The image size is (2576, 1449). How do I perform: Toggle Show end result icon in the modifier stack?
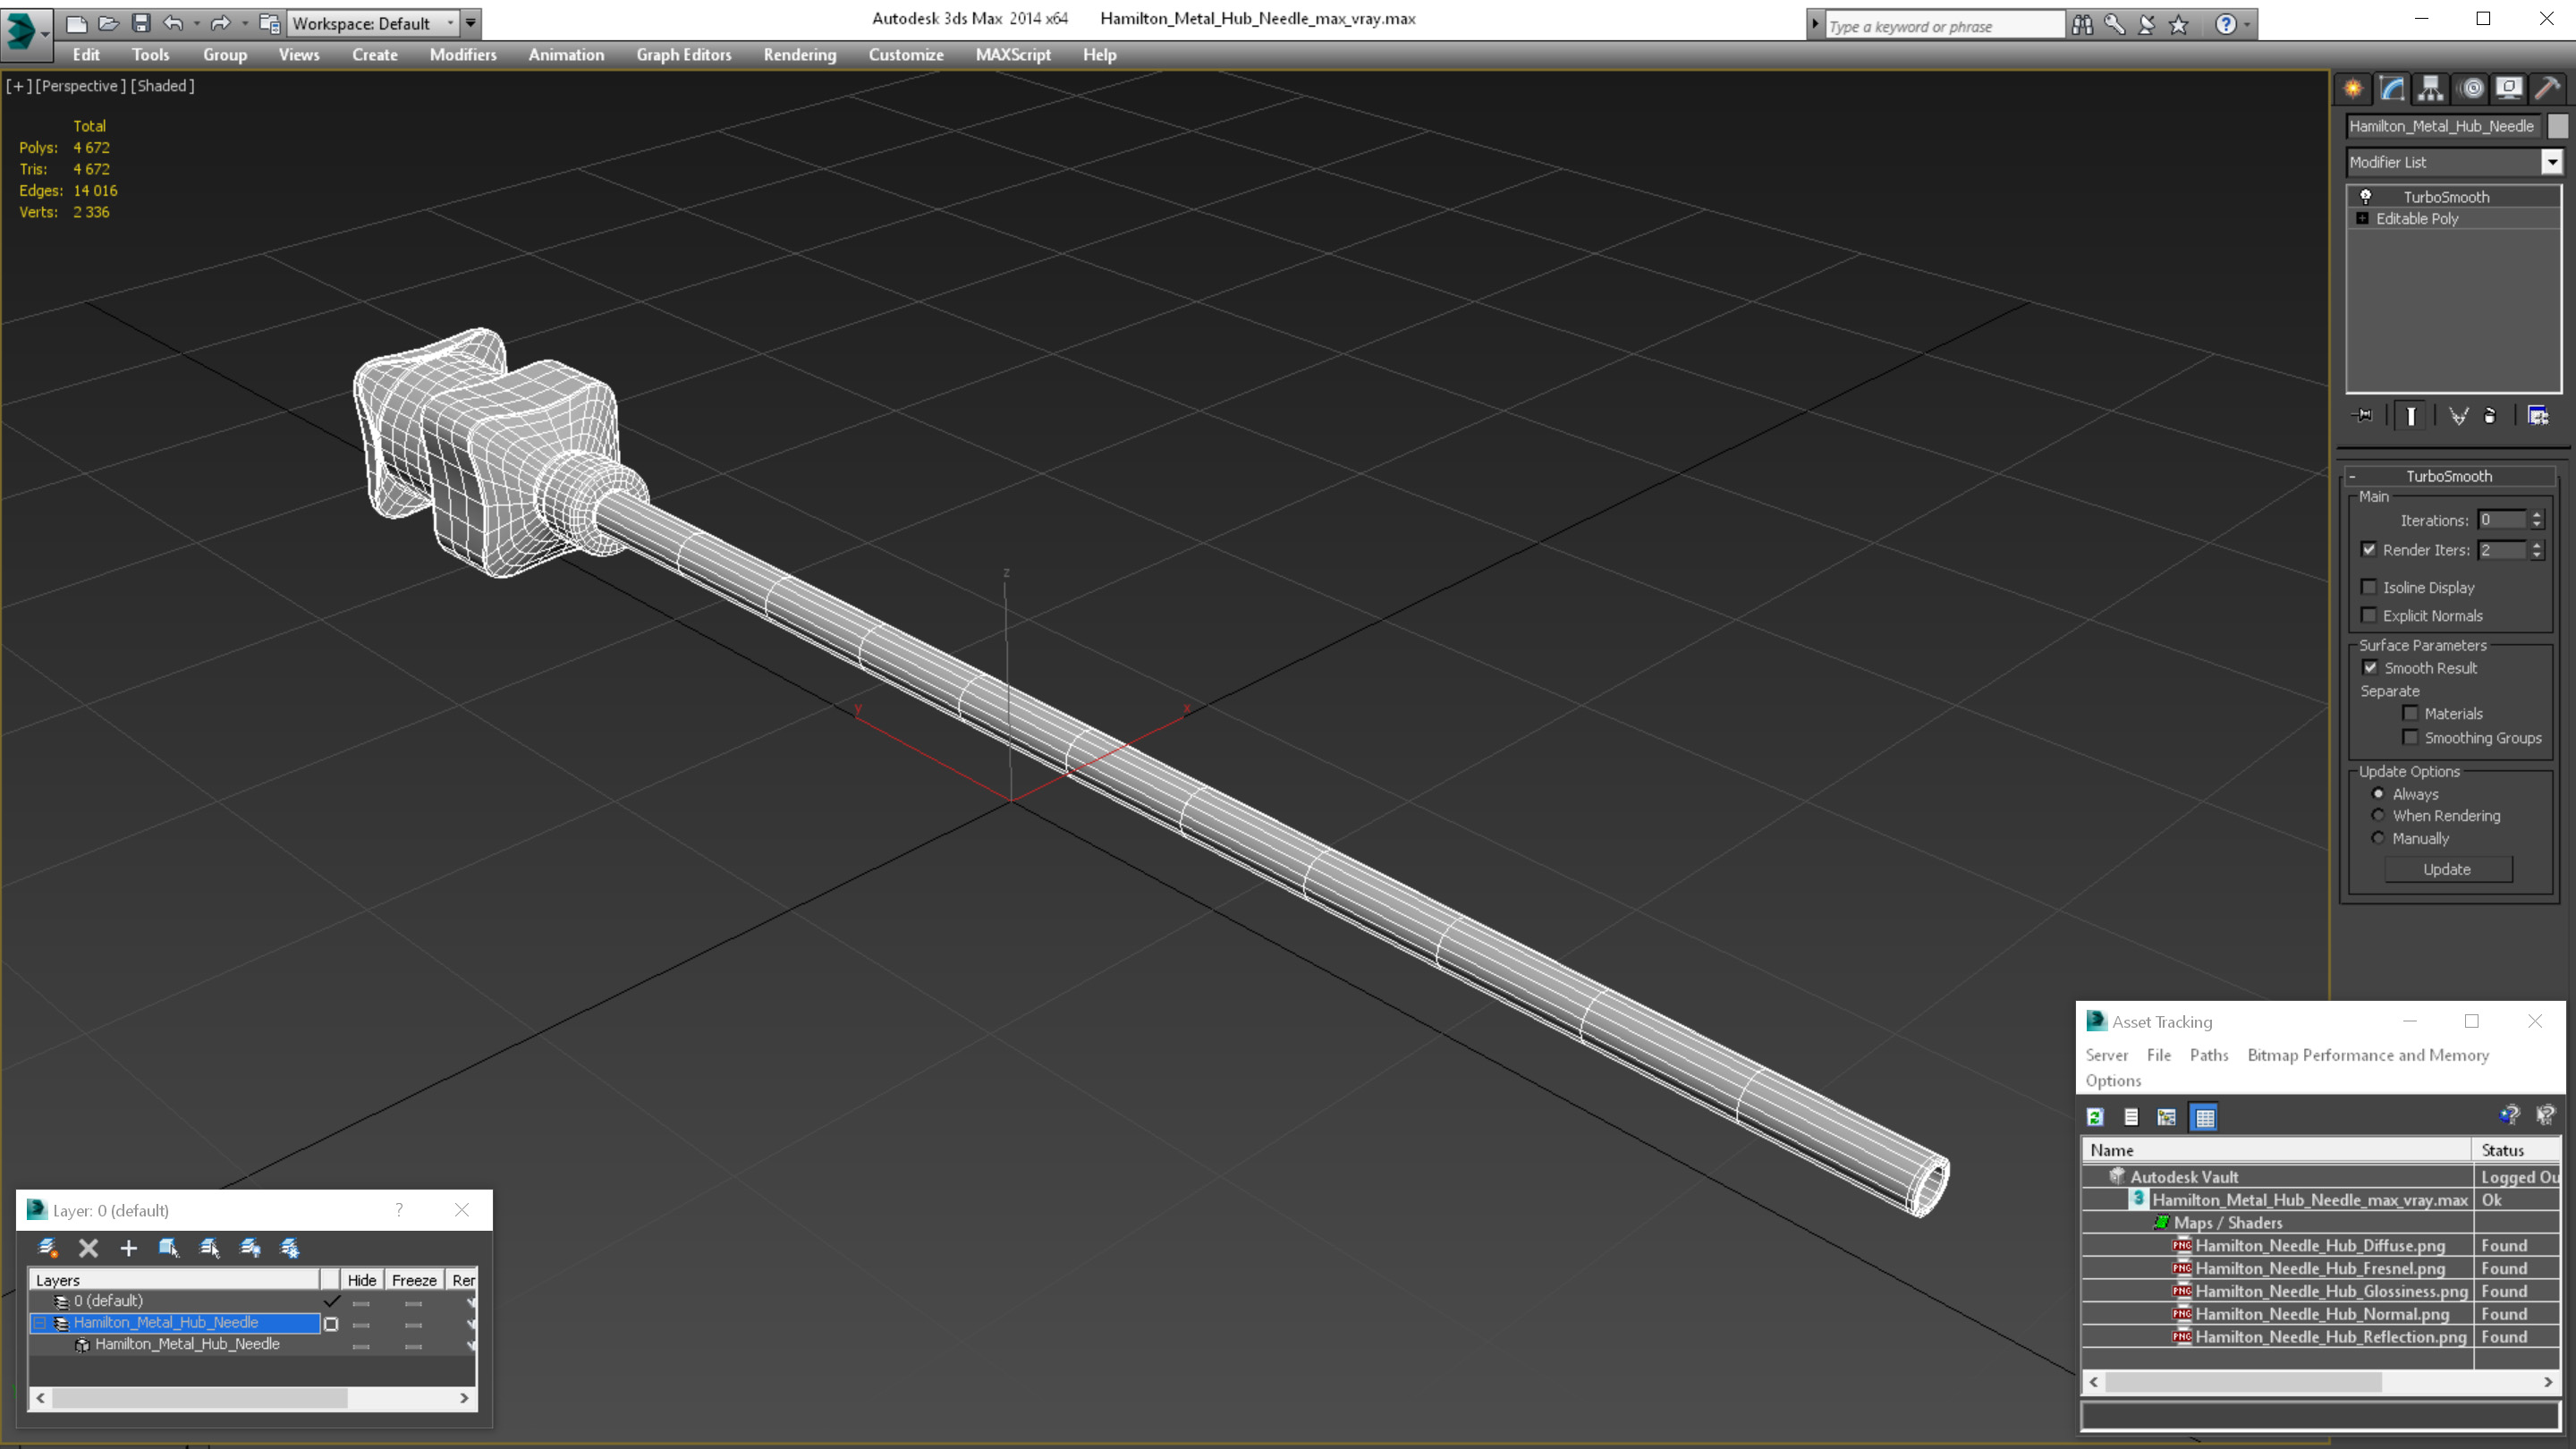click(2411, 416)
